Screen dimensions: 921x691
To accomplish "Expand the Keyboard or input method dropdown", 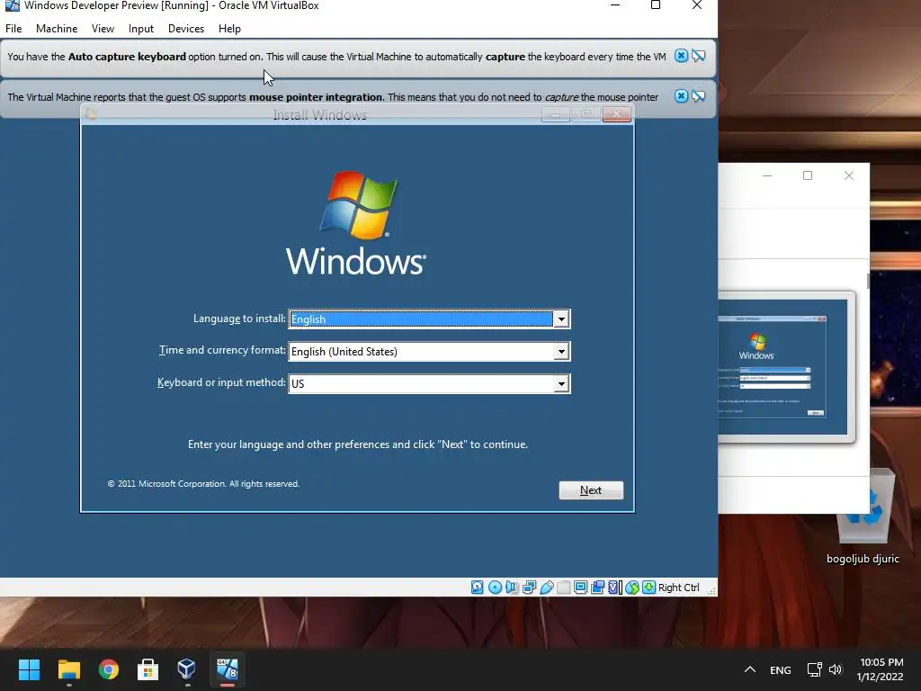I will tap(561, 383).
